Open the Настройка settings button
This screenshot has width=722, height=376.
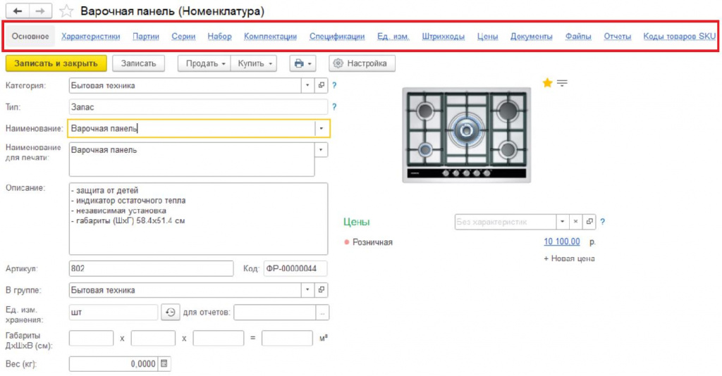click(362, 63)
